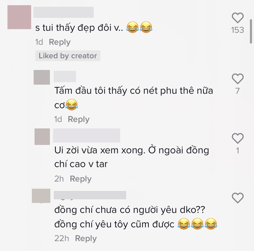The height and width of the screenshot is (251, 254).
Task: Like the 'Tấm đầu tôi thấy' comment
Action: click(x=238, y=79)
